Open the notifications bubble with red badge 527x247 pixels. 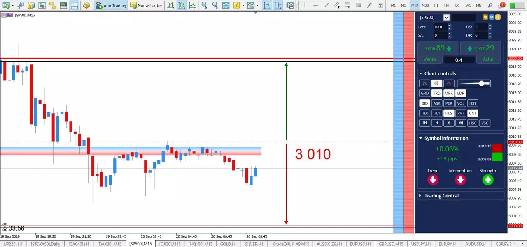coord(501,5)
